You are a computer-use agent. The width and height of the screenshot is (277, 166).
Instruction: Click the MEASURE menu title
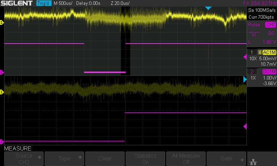tap(18, 149)
